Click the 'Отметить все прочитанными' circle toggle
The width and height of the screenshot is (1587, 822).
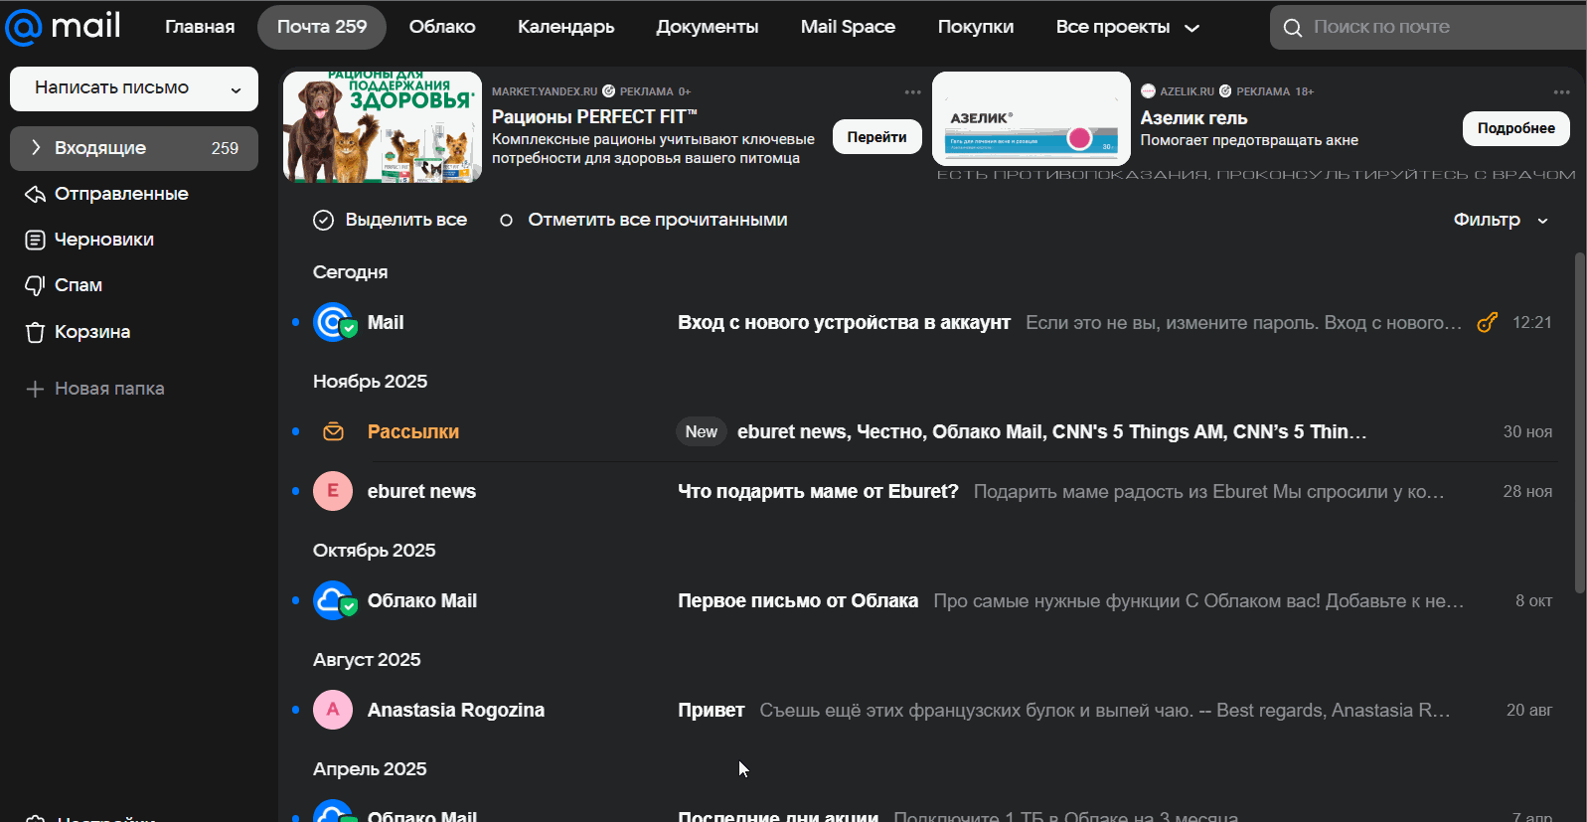click(506, 220)
